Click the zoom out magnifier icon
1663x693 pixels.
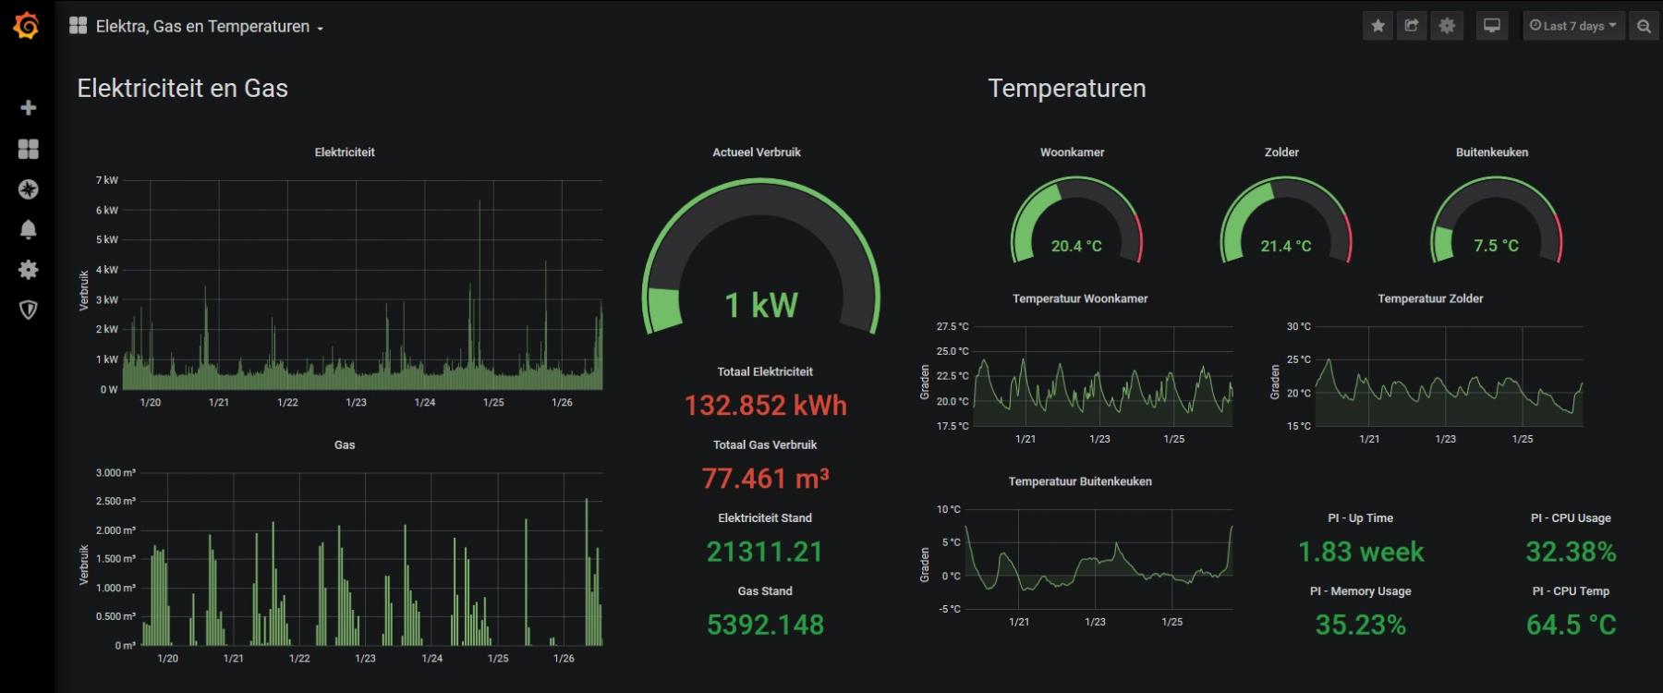1644,26
